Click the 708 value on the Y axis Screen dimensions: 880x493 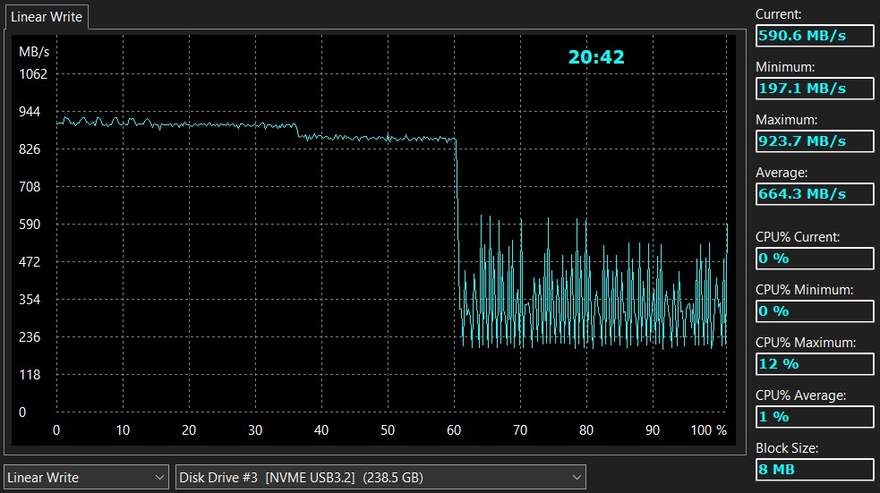(30, 187)
